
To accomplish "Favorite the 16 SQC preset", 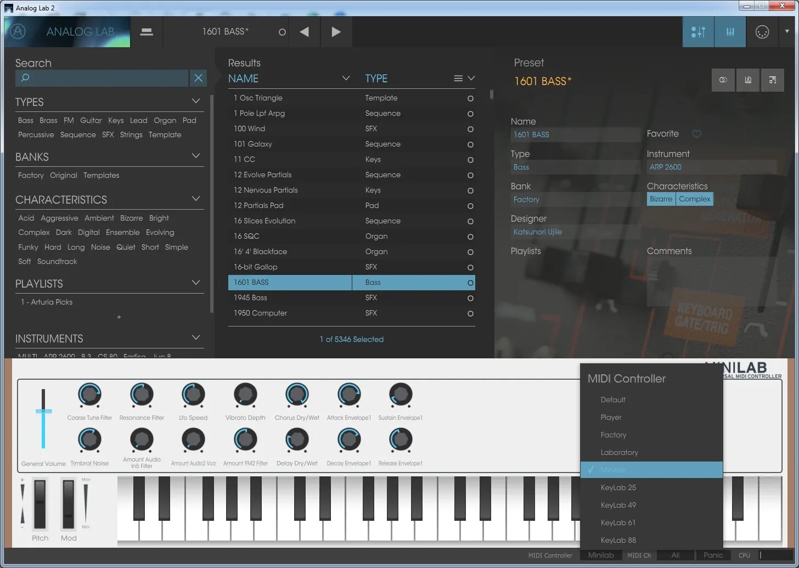I will point(470,237).
